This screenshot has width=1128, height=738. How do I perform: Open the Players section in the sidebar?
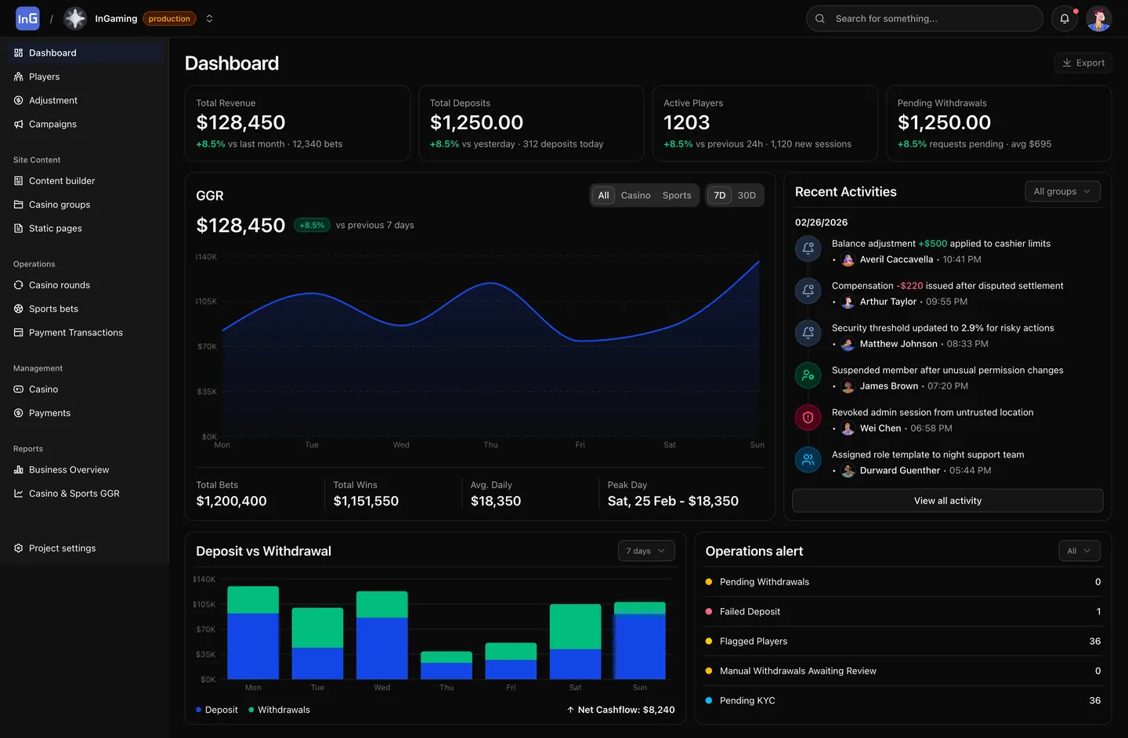click(45, 76)
